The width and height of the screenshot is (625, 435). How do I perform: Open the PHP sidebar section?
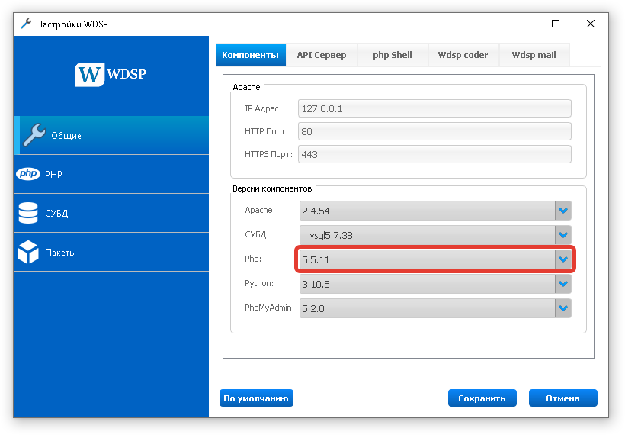tap(111, 174)
